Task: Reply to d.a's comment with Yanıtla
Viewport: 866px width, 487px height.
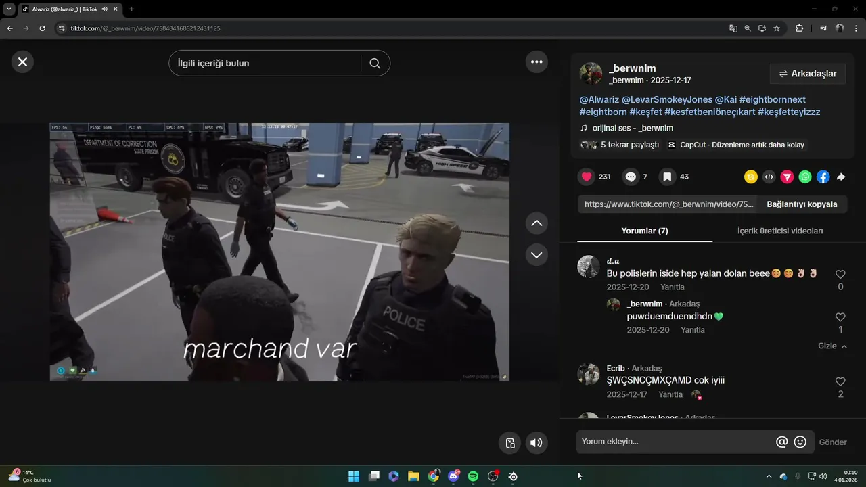Action: coord(673,287)
